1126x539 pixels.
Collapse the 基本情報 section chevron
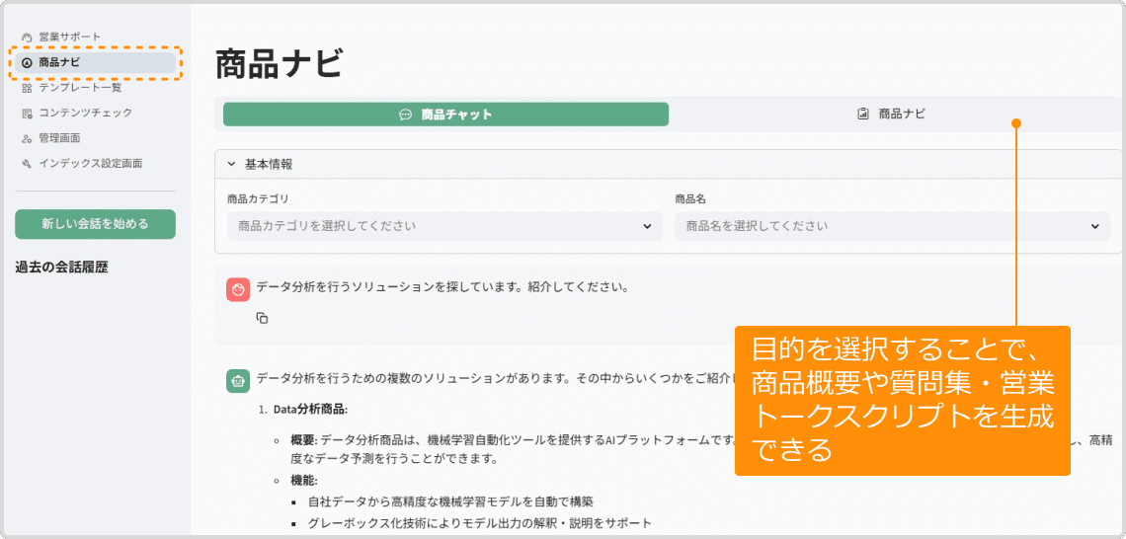click(x=231, y=164)
